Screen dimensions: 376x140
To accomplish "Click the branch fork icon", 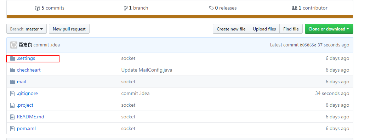I will click(x=126, y=8).
